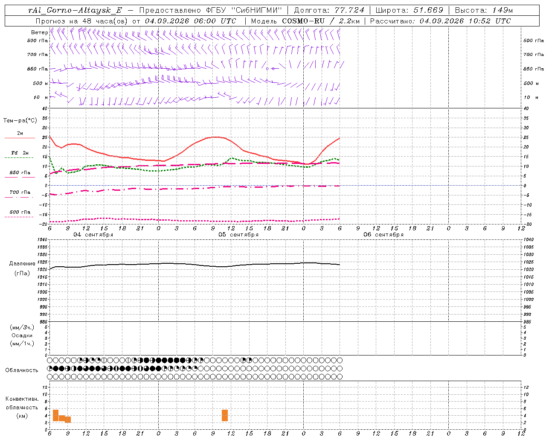Click the Облачность cloud cover label
The width and height of the screenshot is (546, 437).
coord(22,370)
